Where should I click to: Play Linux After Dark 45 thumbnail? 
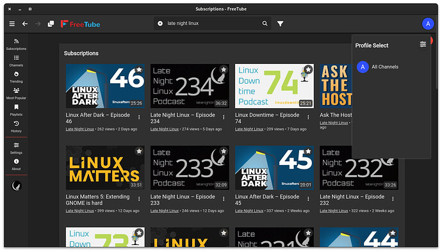click(x=274, y=168)
